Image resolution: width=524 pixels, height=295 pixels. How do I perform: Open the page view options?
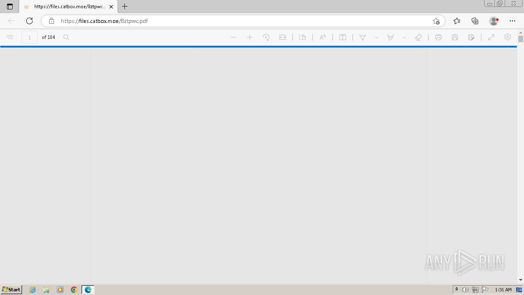pyautogui.click(x=303, y=37)
